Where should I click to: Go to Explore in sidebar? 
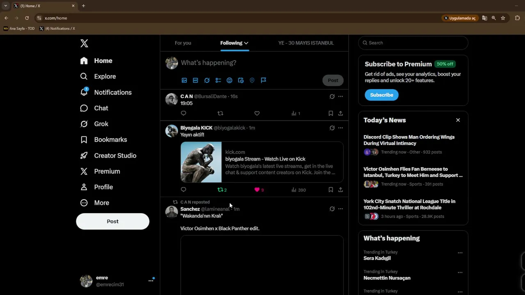coord(98,76)
